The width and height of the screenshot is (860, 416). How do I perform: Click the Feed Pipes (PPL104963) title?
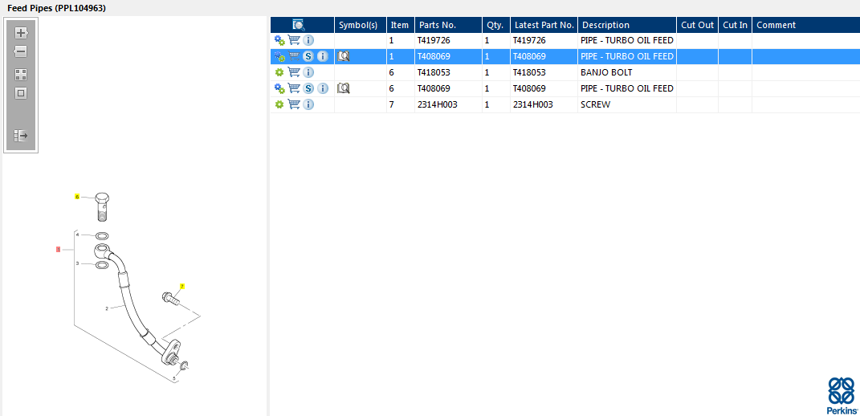pos(56,8)
